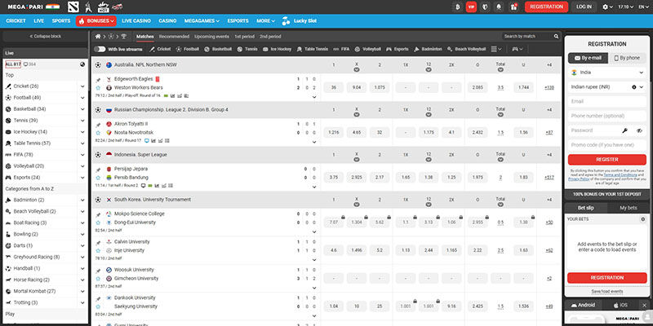The image size is (653, 326).
Task: Open +138 markets for Edgeworth Eagles match
Action: pyautogui.click(x=549, y=88)
